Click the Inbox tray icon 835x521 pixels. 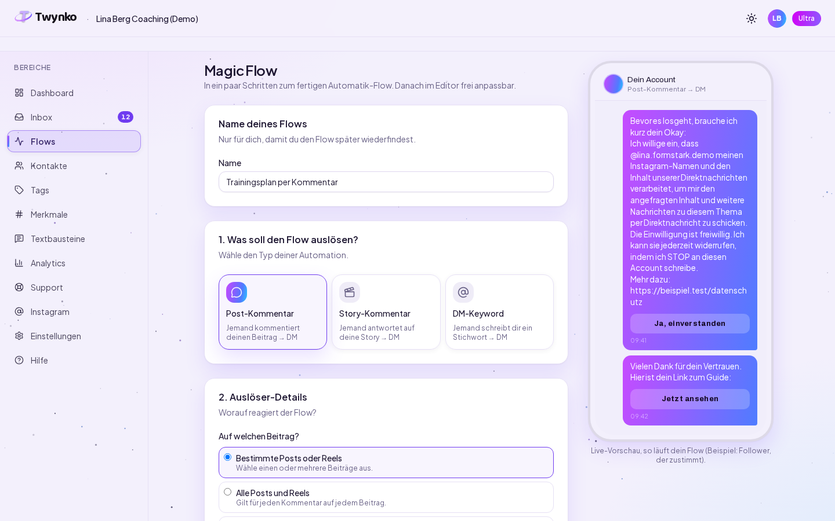click(19, 117)
